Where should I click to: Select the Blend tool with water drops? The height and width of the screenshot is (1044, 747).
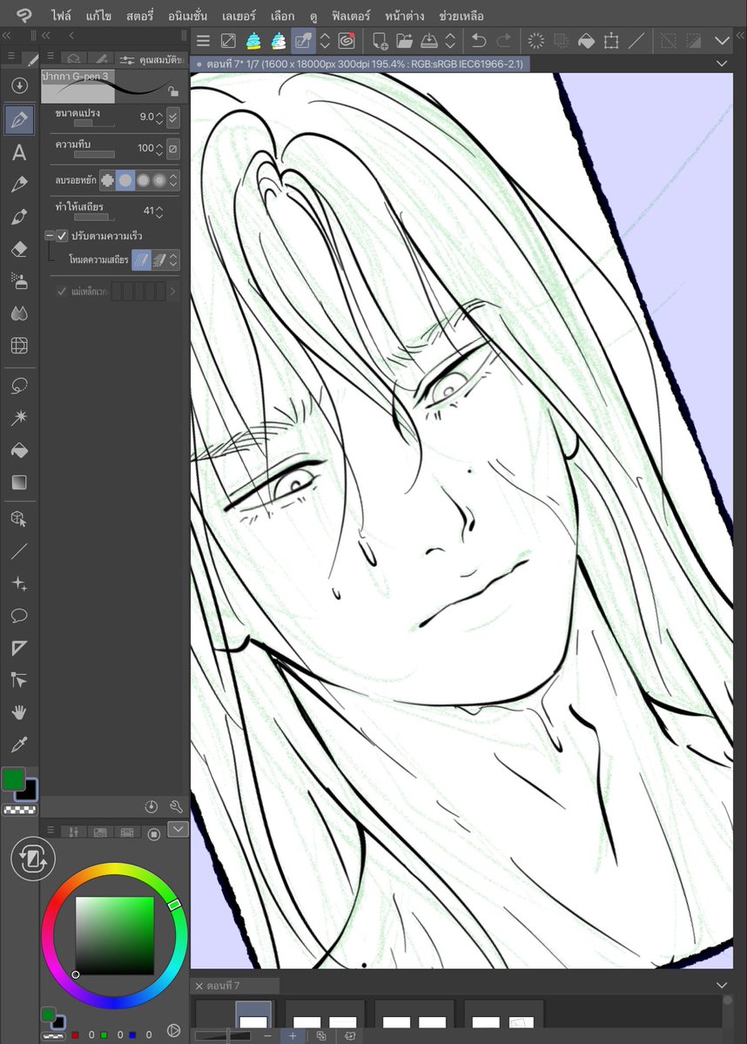19,313
